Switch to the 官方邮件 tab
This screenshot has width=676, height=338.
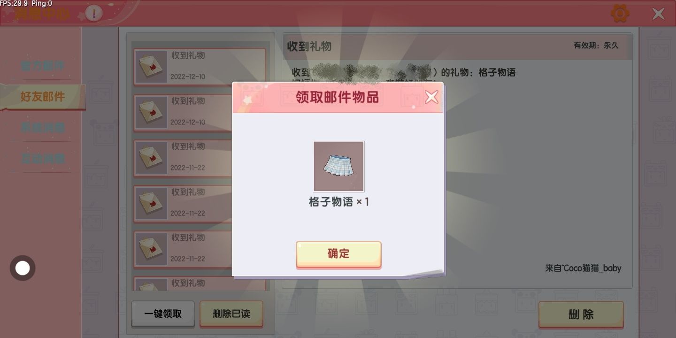pyautogui.click(x=42, y=66)
